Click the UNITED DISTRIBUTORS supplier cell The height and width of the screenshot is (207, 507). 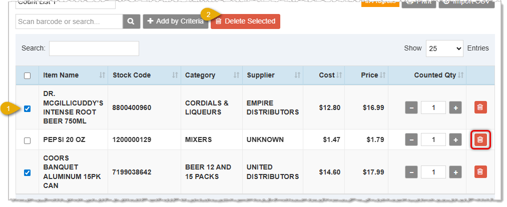click(273, 172)
